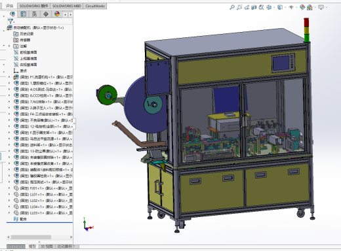Click the LL01<1> part icon

16,194
